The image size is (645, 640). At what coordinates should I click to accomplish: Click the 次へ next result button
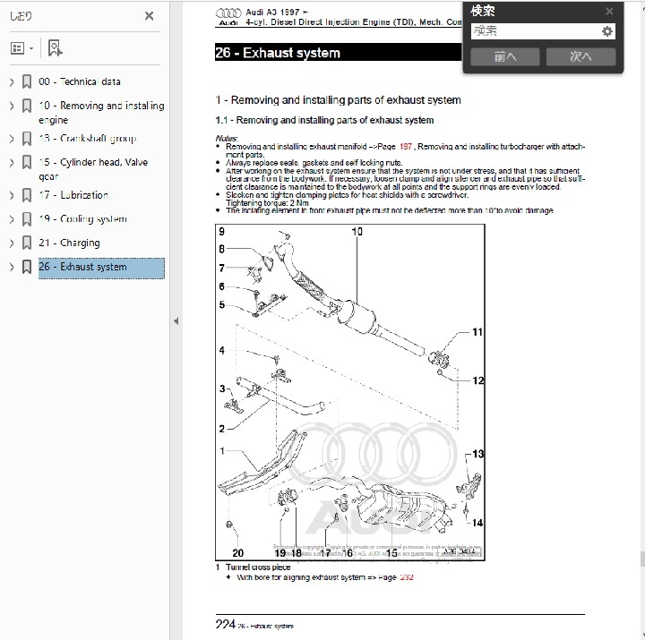[x=580, y=56]
